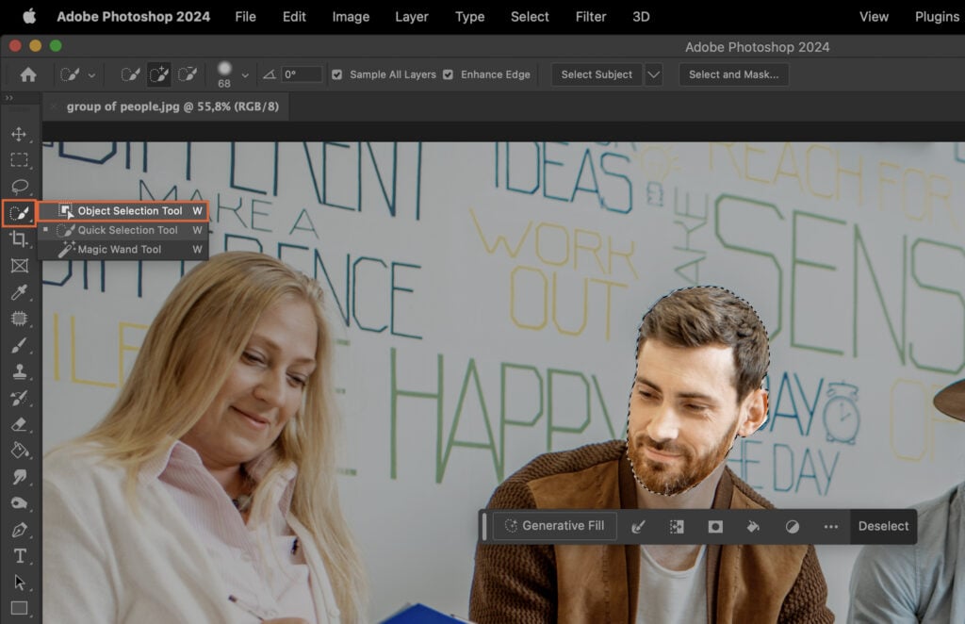Enable Sample All Layers option

coord(335,74)
